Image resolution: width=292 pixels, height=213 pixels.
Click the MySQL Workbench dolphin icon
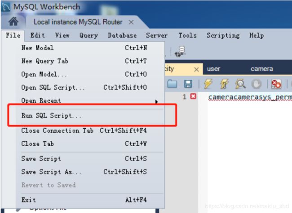5,7
